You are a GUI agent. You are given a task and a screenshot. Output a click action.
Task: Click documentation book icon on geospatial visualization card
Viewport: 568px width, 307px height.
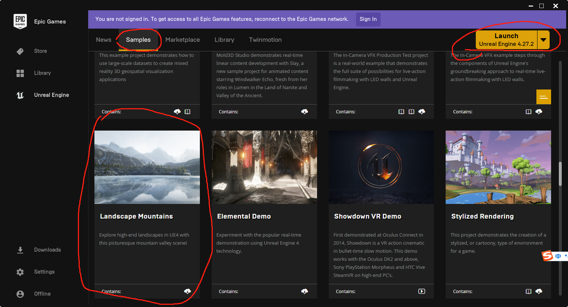point(187,112)
